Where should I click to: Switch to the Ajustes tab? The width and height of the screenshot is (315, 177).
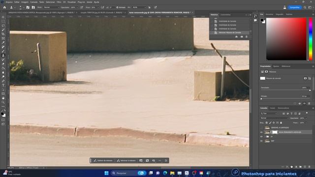[x=276, y=66]
